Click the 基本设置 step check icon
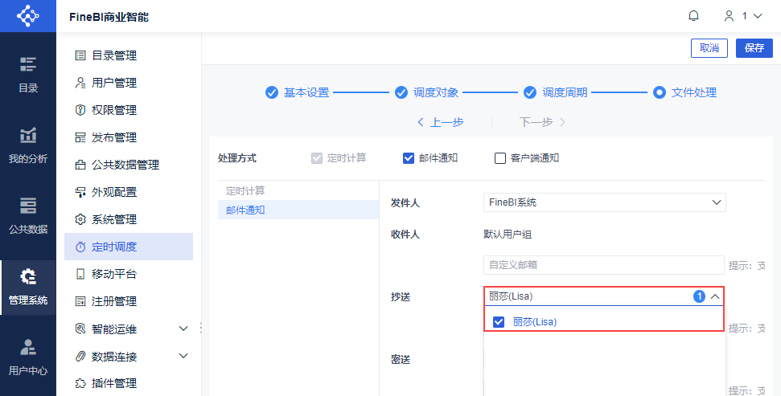Screen dimensions: 781x396 click(x=271, y=92)
